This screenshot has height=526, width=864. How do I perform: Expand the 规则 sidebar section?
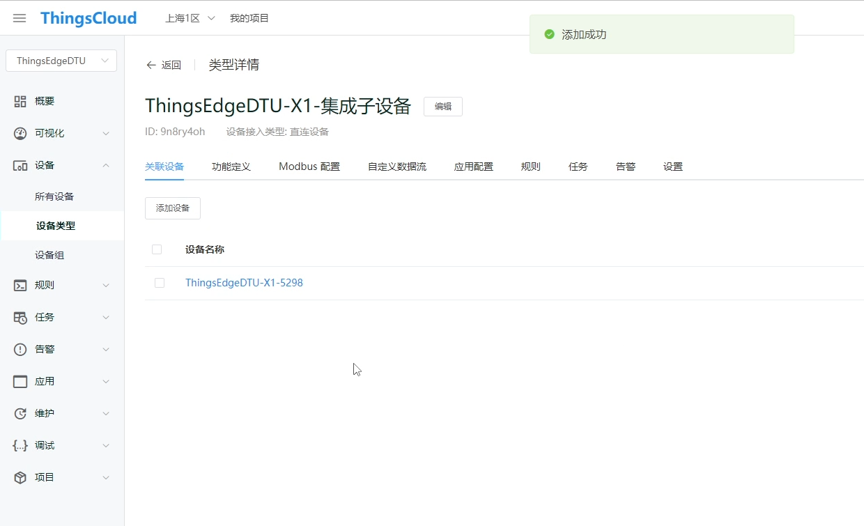pyautogui.click(x=106, y=285)
